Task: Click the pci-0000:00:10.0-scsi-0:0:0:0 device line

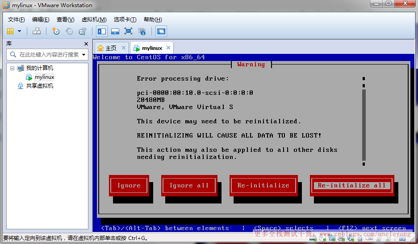Action: point(195,93)
